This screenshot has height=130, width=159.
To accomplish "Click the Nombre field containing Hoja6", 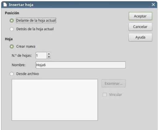I will 80,65.
